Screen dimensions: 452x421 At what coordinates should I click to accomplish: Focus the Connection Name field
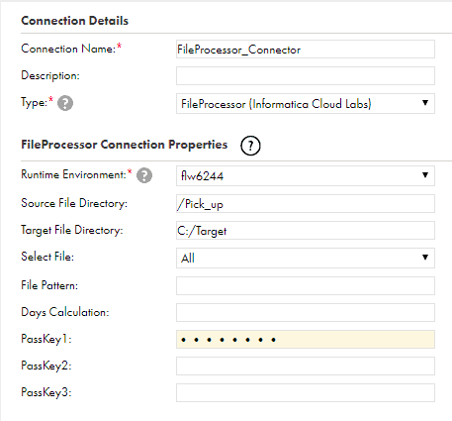[x=306, y=50]
